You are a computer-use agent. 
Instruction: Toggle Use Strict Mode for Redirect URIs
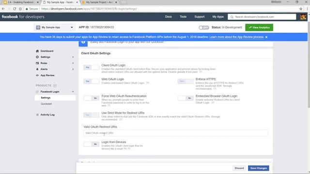point(91,115)
